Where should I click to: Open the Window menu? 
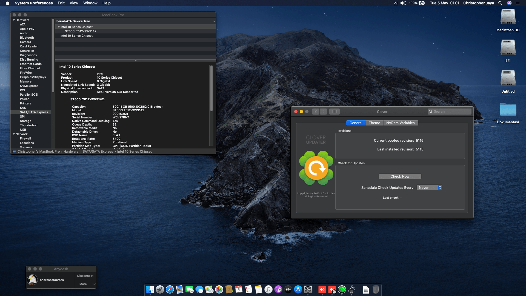90,3
